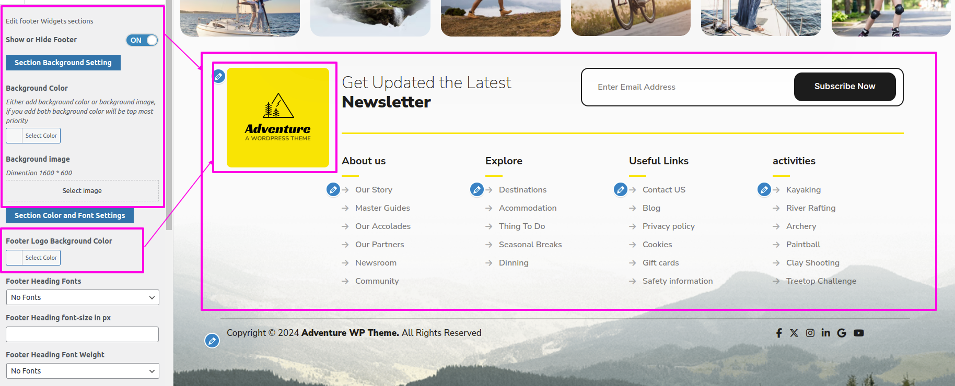This screenshot has height=386, width=955.
Task: Click the Adventure footer logo
Action: pos(278,117)
